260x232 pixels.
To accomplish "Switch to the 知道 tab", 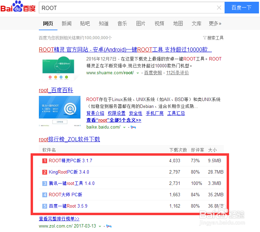I will pos(104,23).
